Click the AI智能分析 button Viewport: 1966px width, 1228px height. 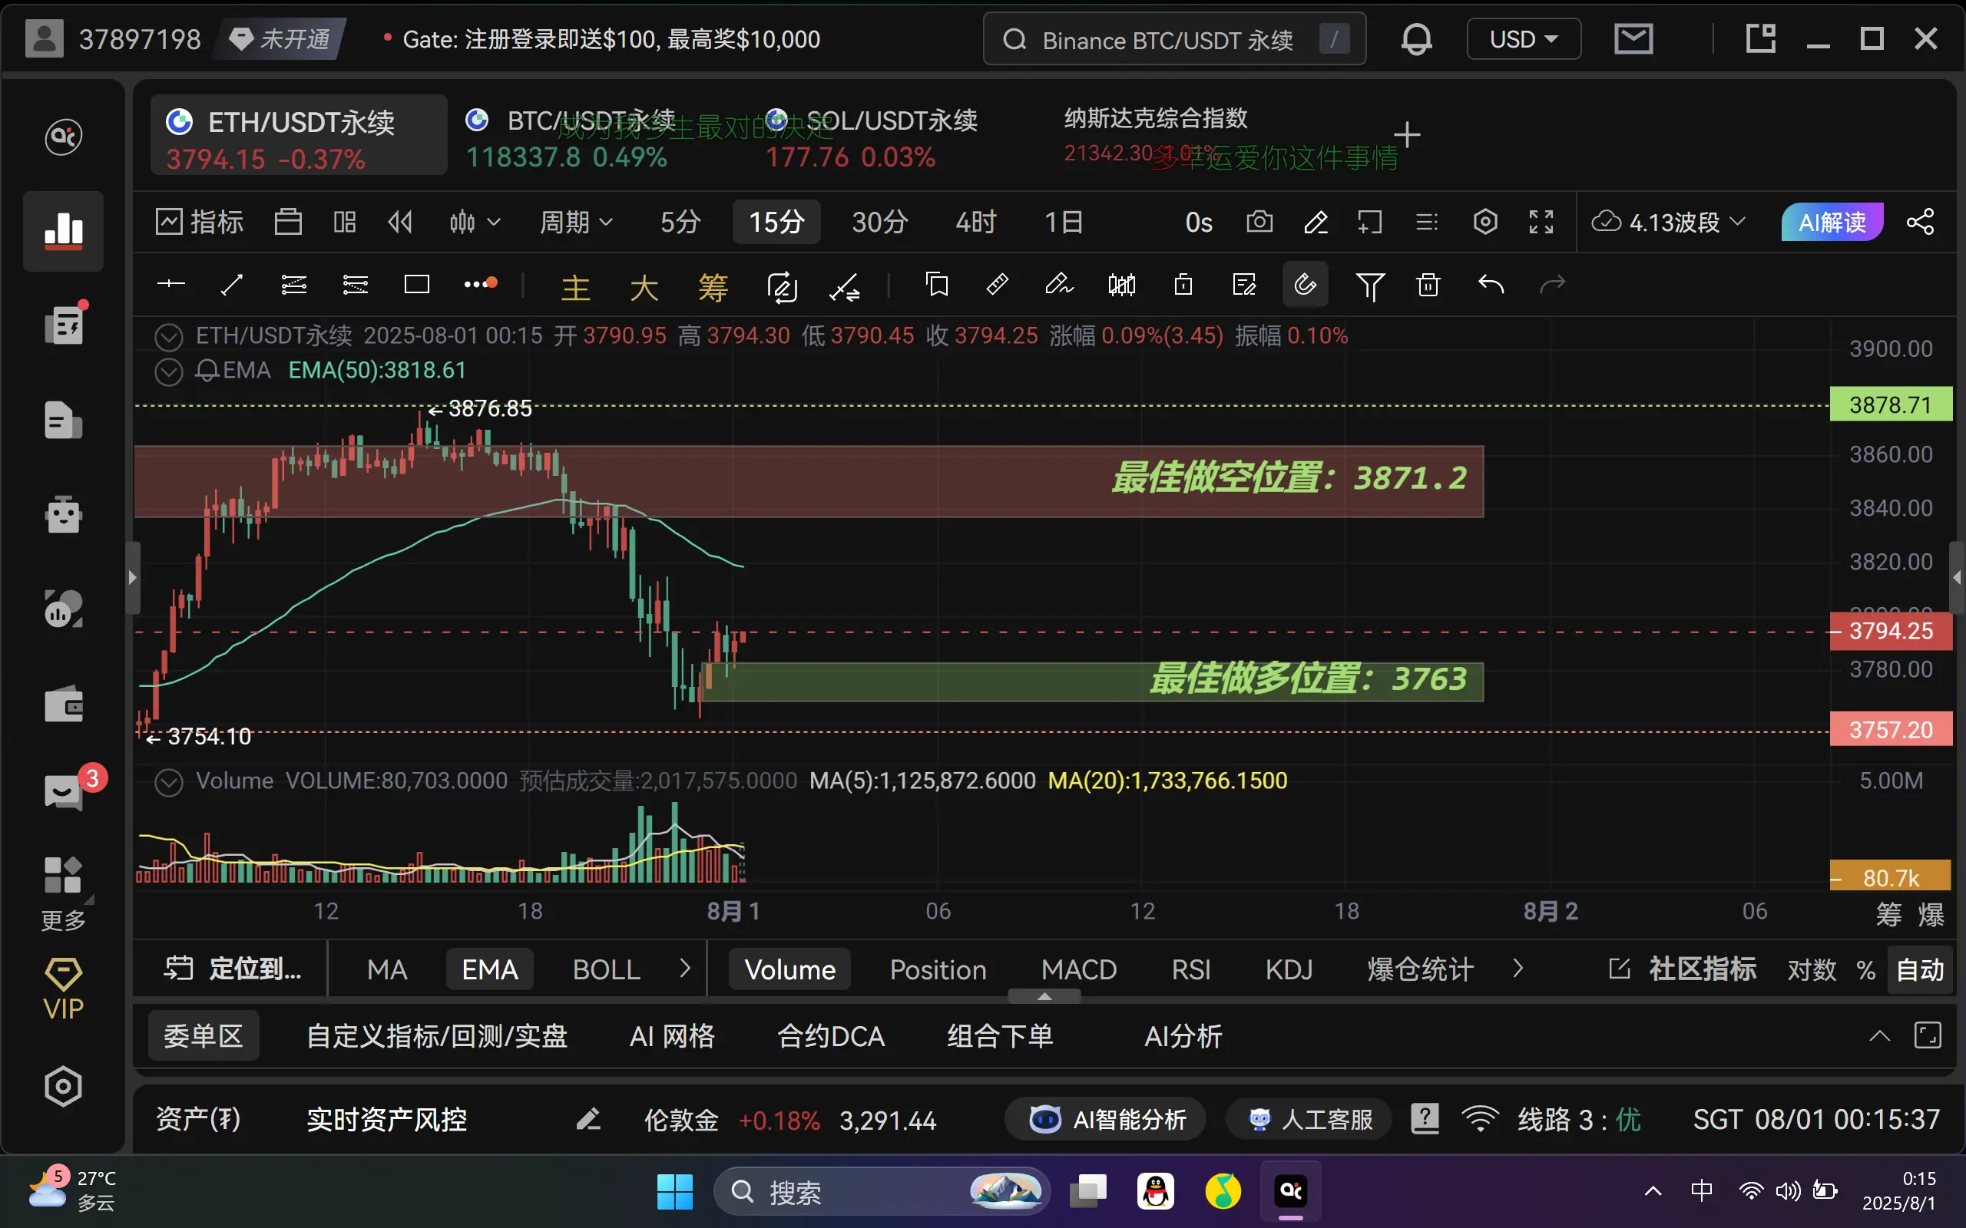click(1106, 1120)
